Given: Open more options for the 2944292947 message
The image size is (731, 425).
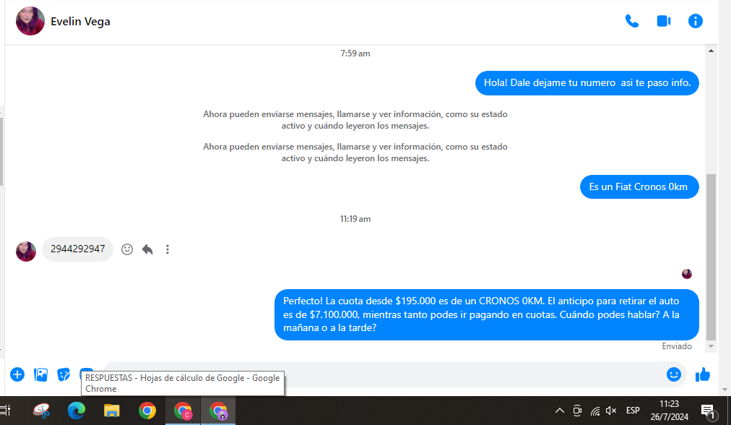Looking at the screenshot, I should pyautogui.click(x=168, y=249).
